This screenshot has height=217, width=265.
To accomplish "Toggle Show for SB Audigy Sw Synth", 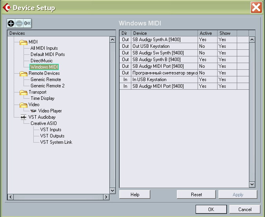I will pyautogui.click(x=227, y=53).
